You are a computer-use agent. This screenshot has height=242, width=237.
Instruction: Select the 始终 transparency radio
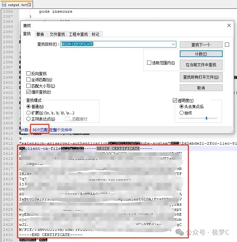(x=181, y=113)
